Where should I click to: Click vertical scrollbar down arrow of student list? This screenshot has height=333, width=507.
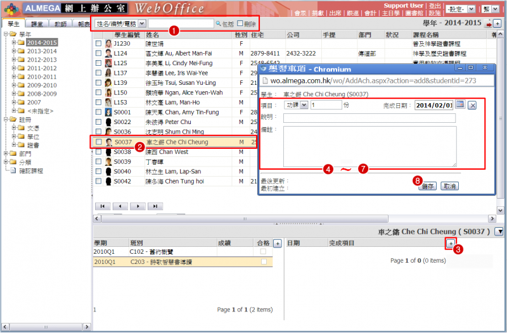point(501,210)
